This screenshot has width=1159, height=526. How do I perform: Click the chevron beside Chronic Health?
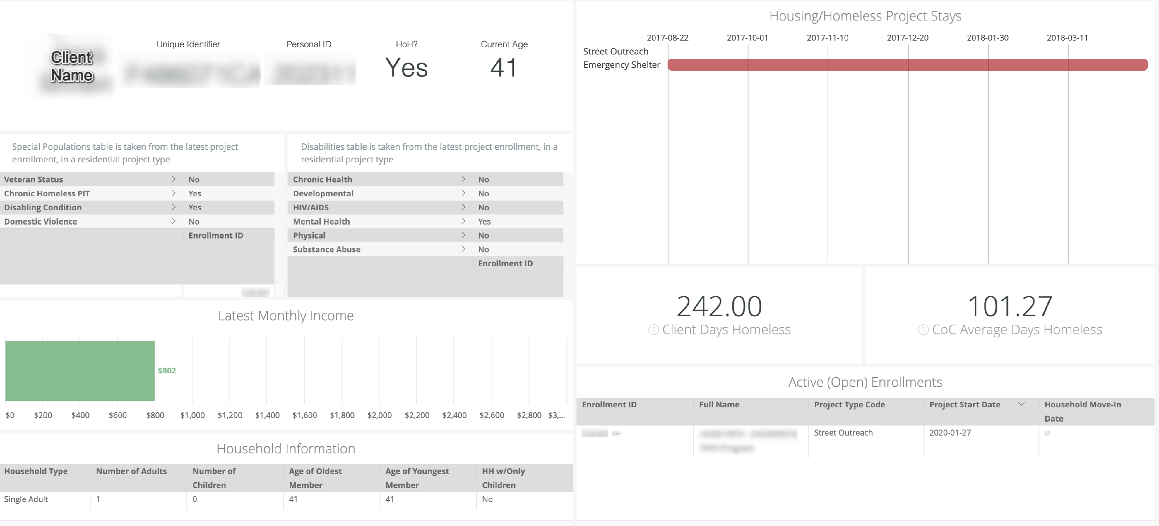(x=463, y=179)
